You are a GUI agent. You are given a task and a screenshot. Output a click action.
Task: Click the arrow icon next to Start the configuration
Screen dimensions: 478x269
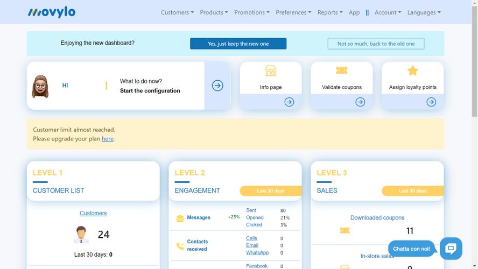pos(217,86)
